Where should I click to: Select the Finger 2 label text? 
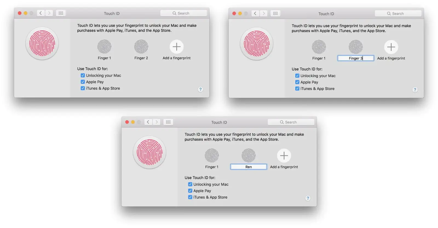point(141,58)
